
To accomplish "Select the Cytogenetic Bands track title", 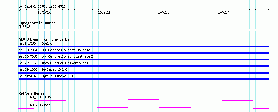I will tap(37, 23).
